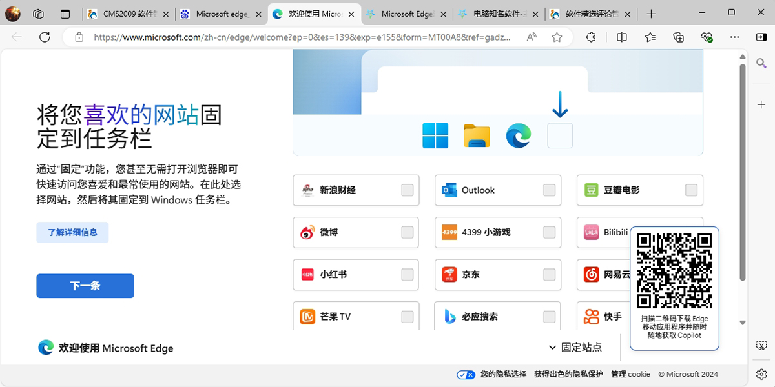Click the address bar URL field
Image resolution: width=775 pixels, height=387 pixels.
[302, 37]
